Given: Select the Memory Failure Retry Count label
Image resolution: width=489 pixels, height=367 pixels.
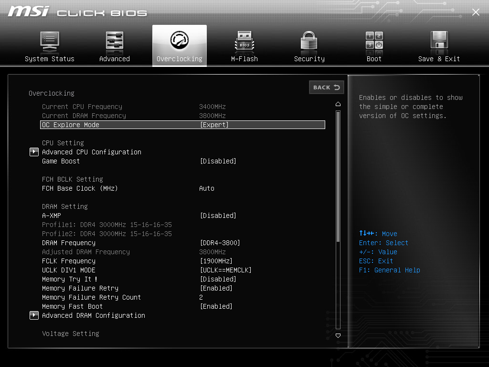Looking at the screenshot, I should pyautogui.click(x=91, y=297).
